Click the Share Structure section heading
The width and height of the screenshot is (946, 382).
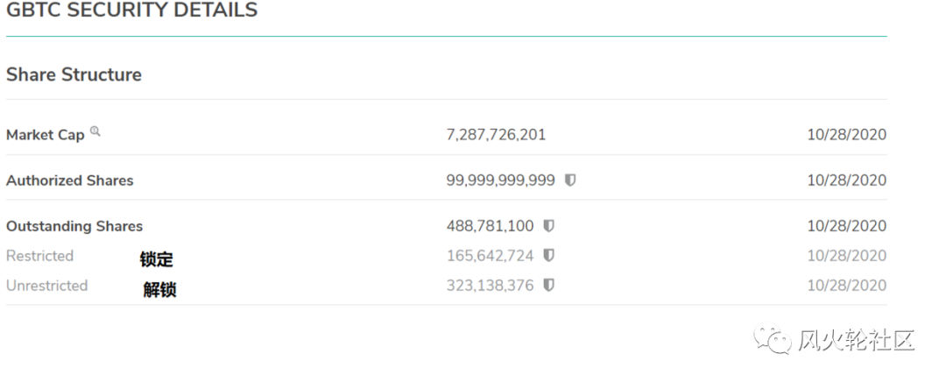click(x=74, y=74)
